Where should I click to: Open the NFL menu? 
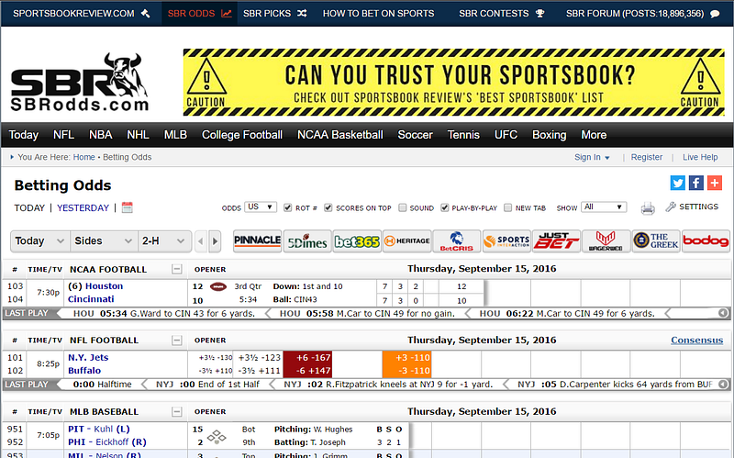click(x=63, y=135)
